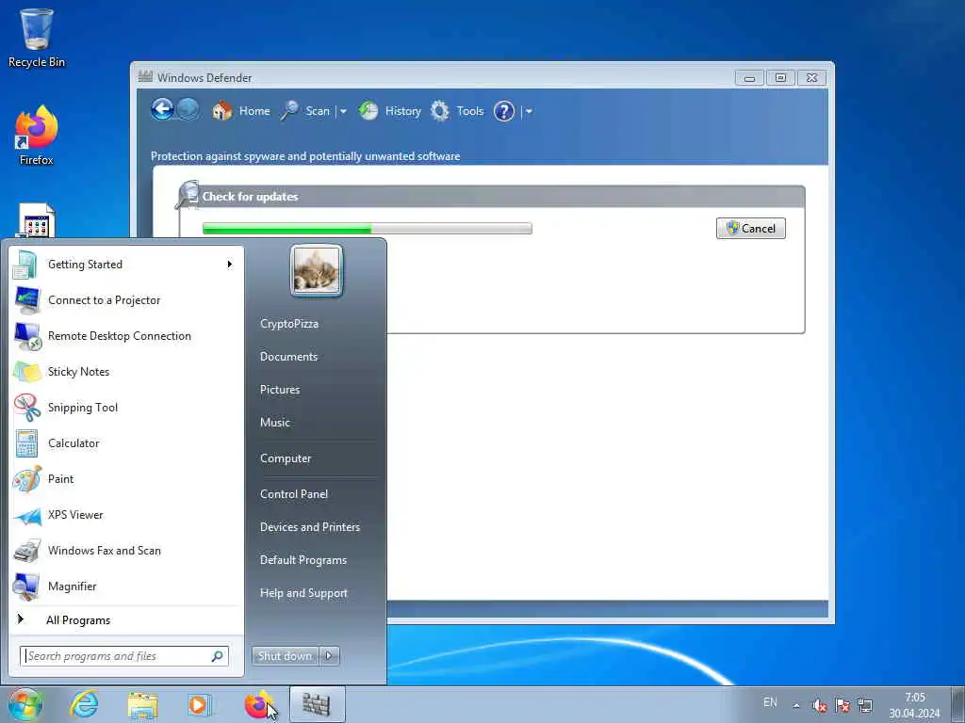
Task: Click the Magnifier icon
Action: 27,586
